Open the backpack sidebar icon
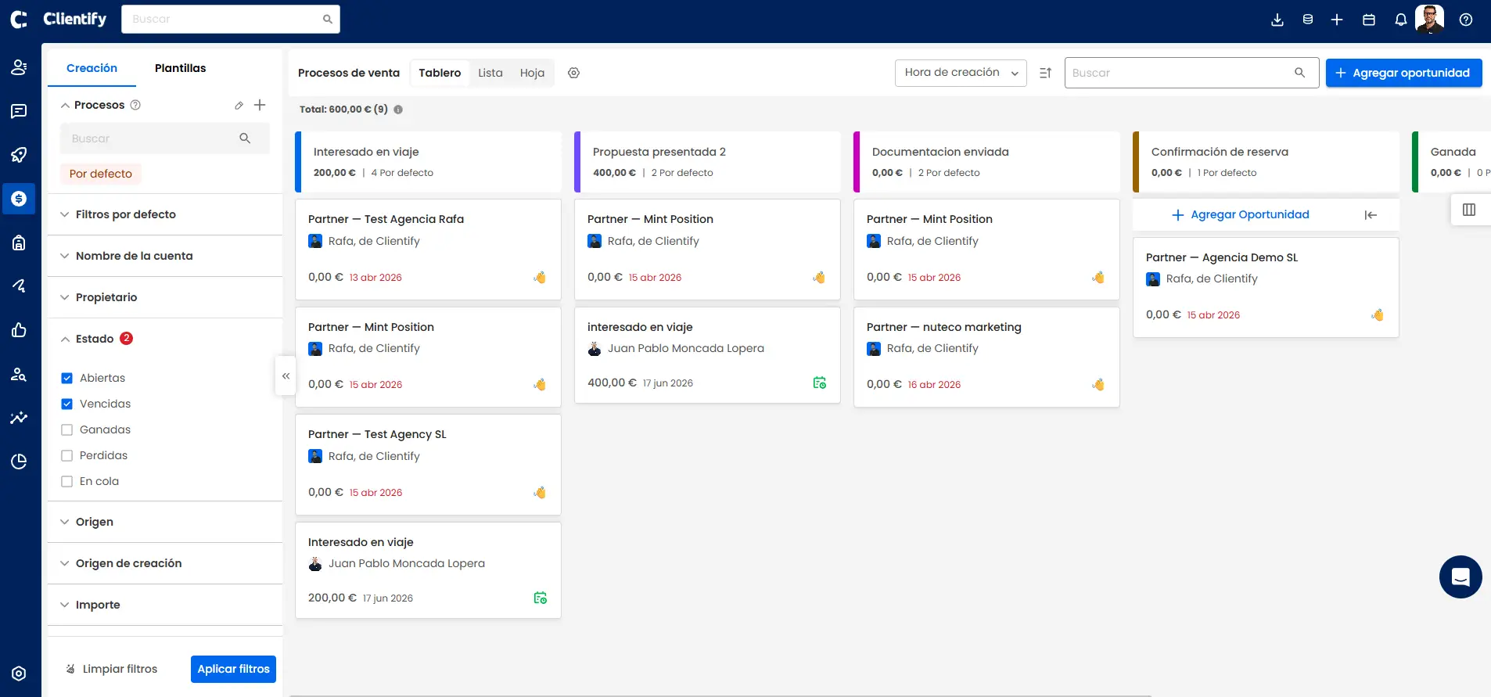Screen dimensions: 1491x697 (x=19, y=243)
